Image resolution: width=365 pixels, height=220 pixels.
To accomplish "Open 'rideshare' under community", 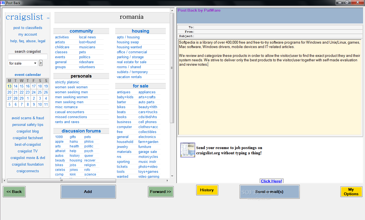I will (x=86, y=62).
